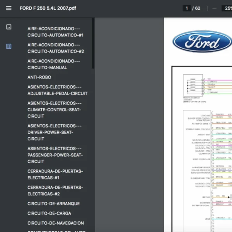The height and width of the screenshot is (232, 232).
Task: Jump to the ANTI-ROBO section
Action: point(39,77)
